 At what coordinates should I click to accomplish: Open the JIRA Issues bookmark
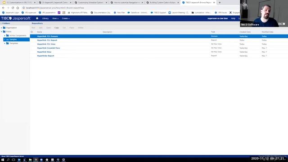click(221, 13)
